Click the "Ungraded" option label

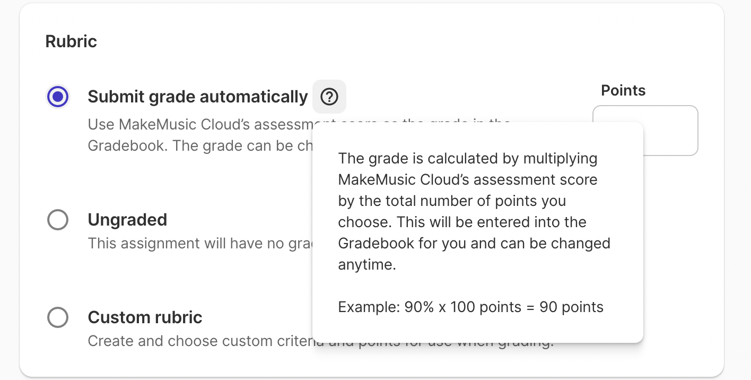click(127, 220)
